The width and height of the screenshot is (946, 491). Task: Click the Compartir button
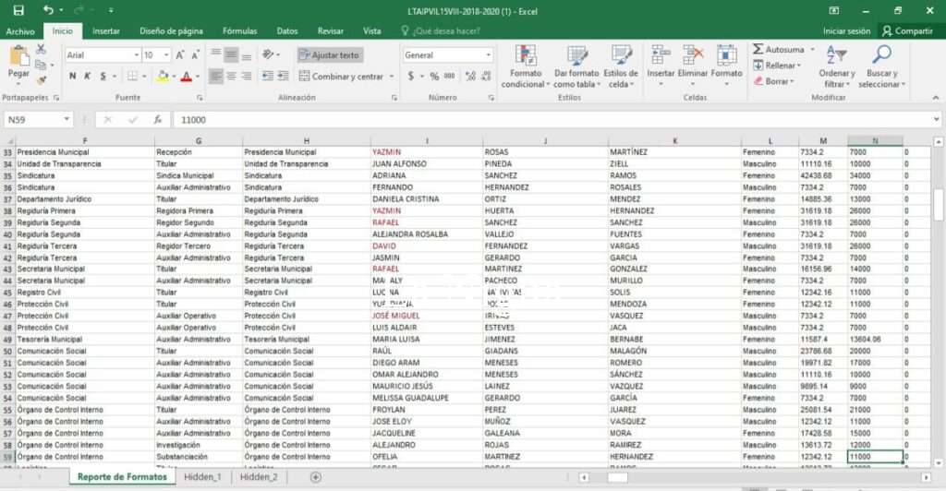907,30
